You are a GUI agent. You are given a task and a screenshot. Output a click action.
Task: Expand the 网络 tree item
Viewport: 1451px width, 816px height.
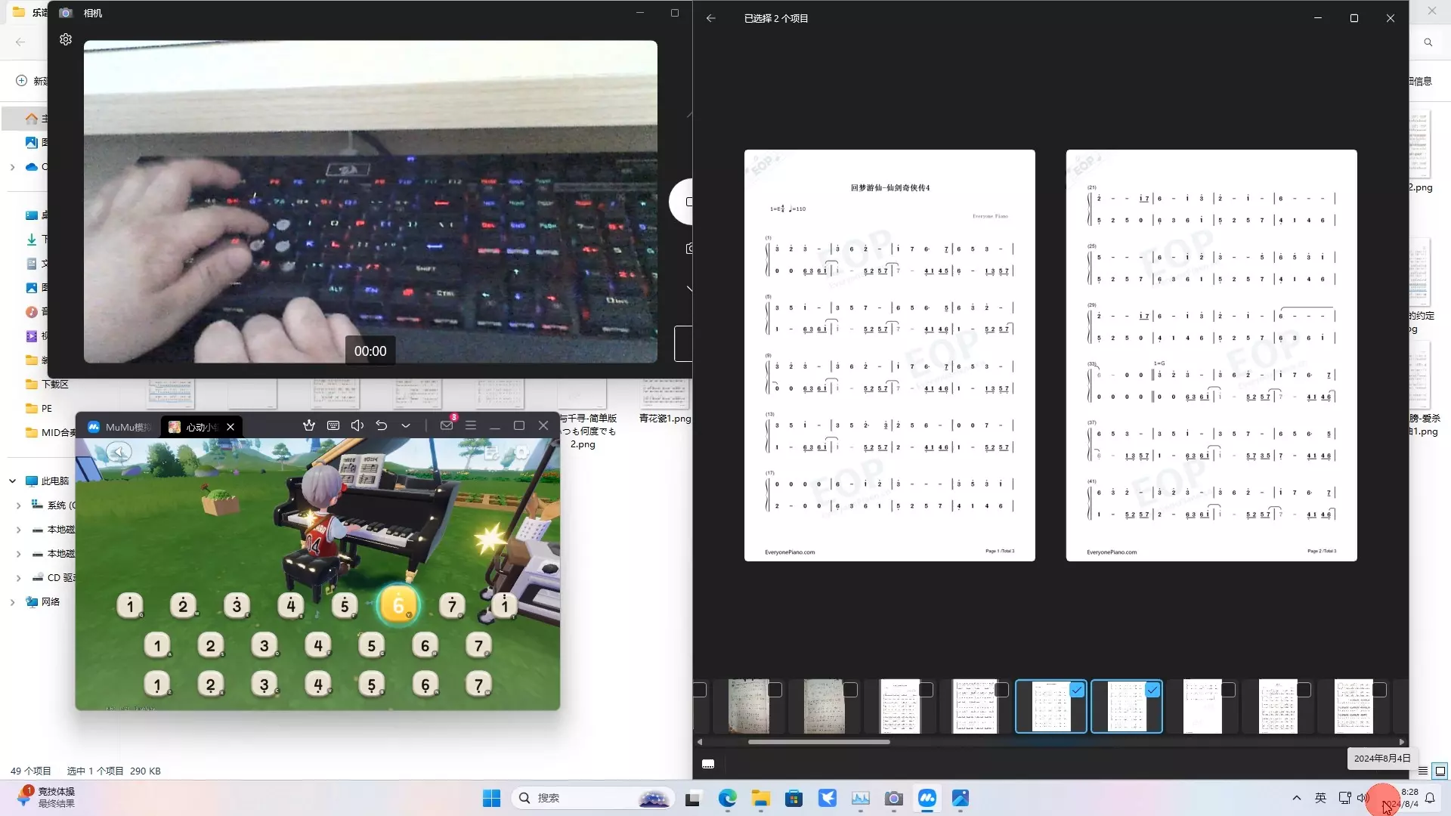pos(13,602)
